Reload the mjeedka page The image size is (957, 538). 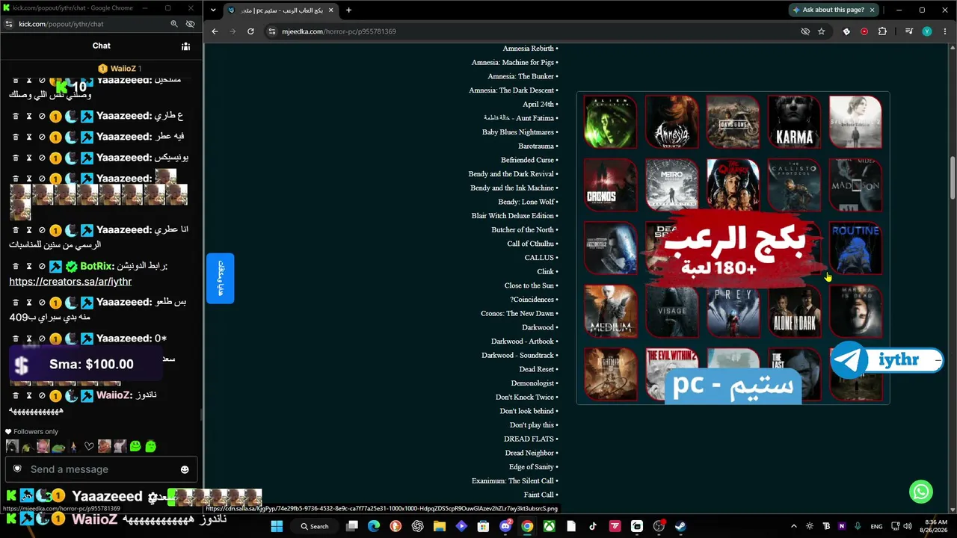click(250, 31)
